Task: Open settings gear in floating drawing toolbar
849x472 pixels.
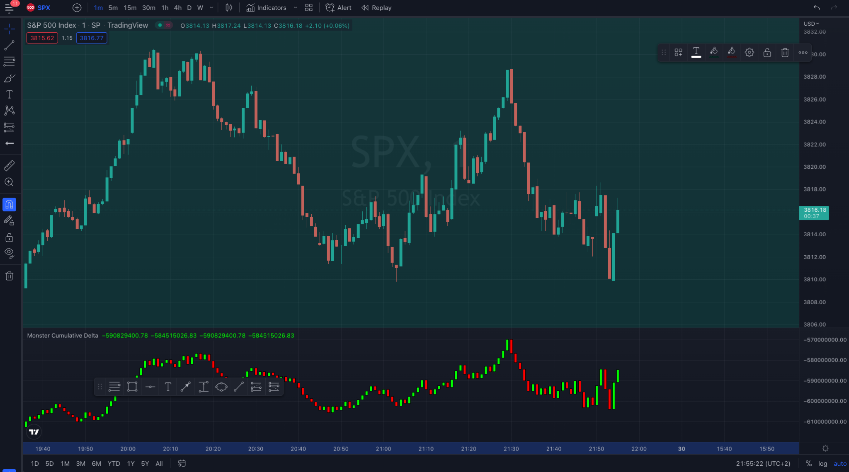Action: 749,53
